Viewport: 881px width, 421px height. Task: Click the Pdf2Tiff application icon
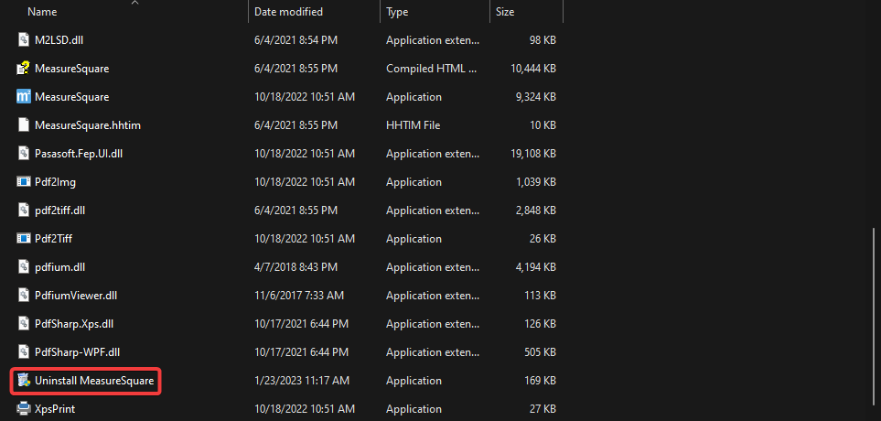[x=25, y=239]
